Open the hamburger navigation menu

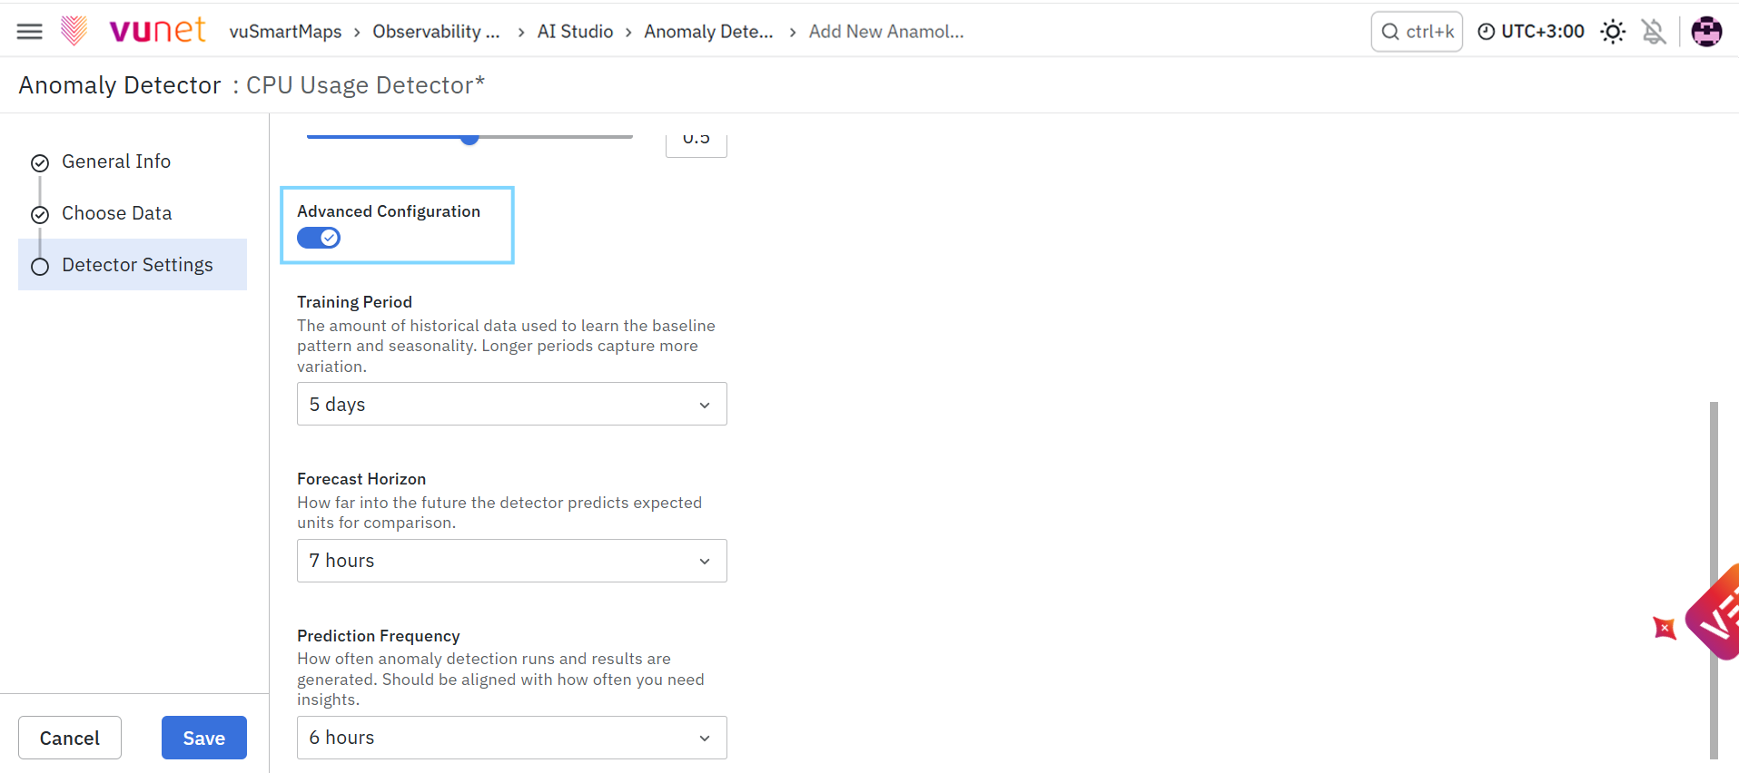[29, 32]
